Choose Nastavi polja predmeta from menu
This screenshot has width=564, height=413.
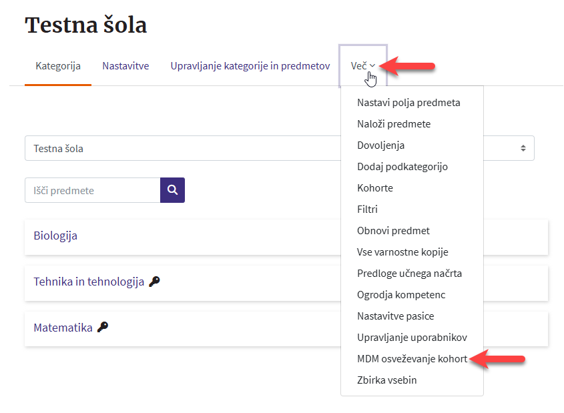click(408, 103)
